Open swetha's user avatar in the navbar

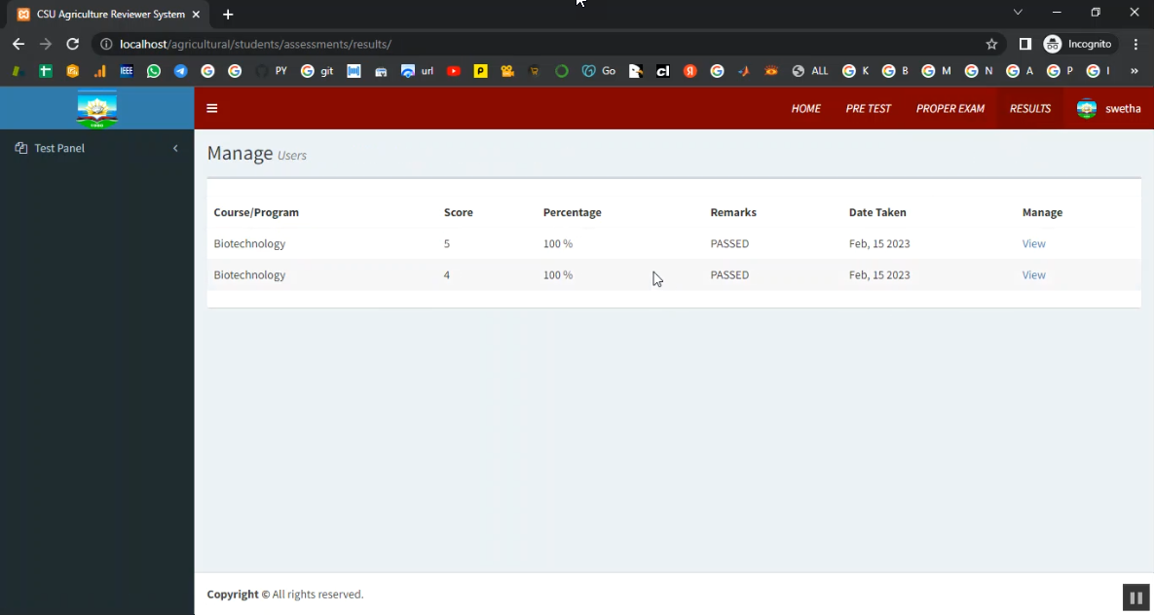[1086, 108]
